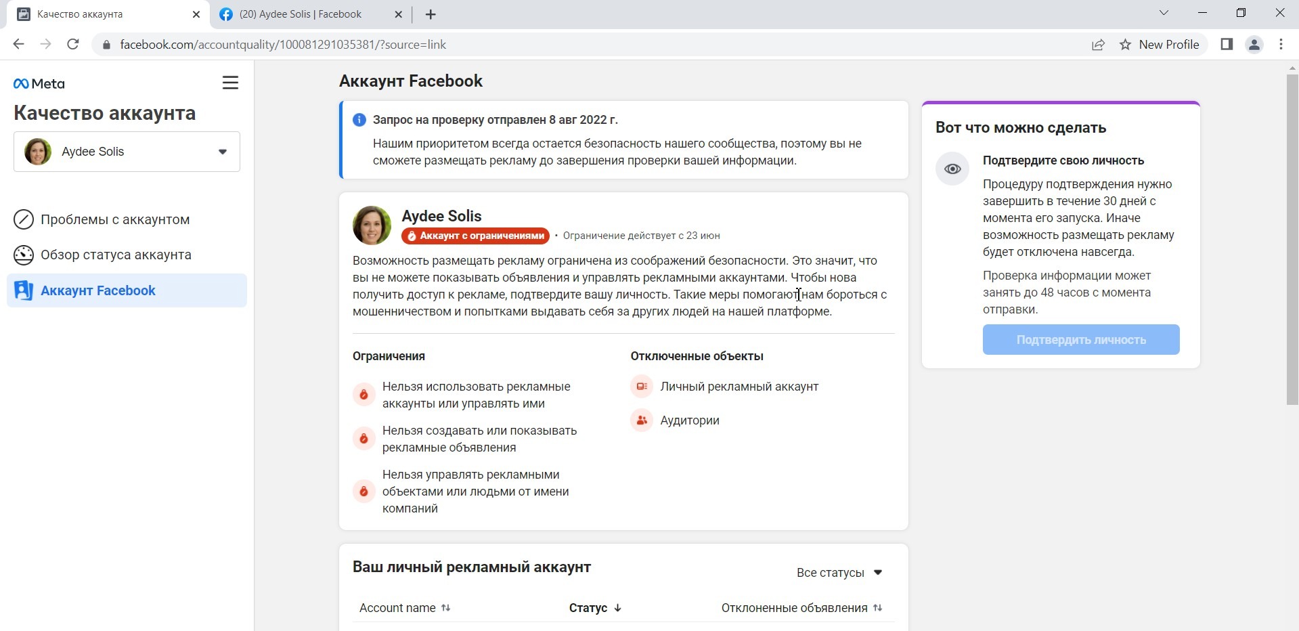Click the Отклоненные объявления column header
Screen dimensions: 1299x631
pyautogui.click(x=795, y=608)
